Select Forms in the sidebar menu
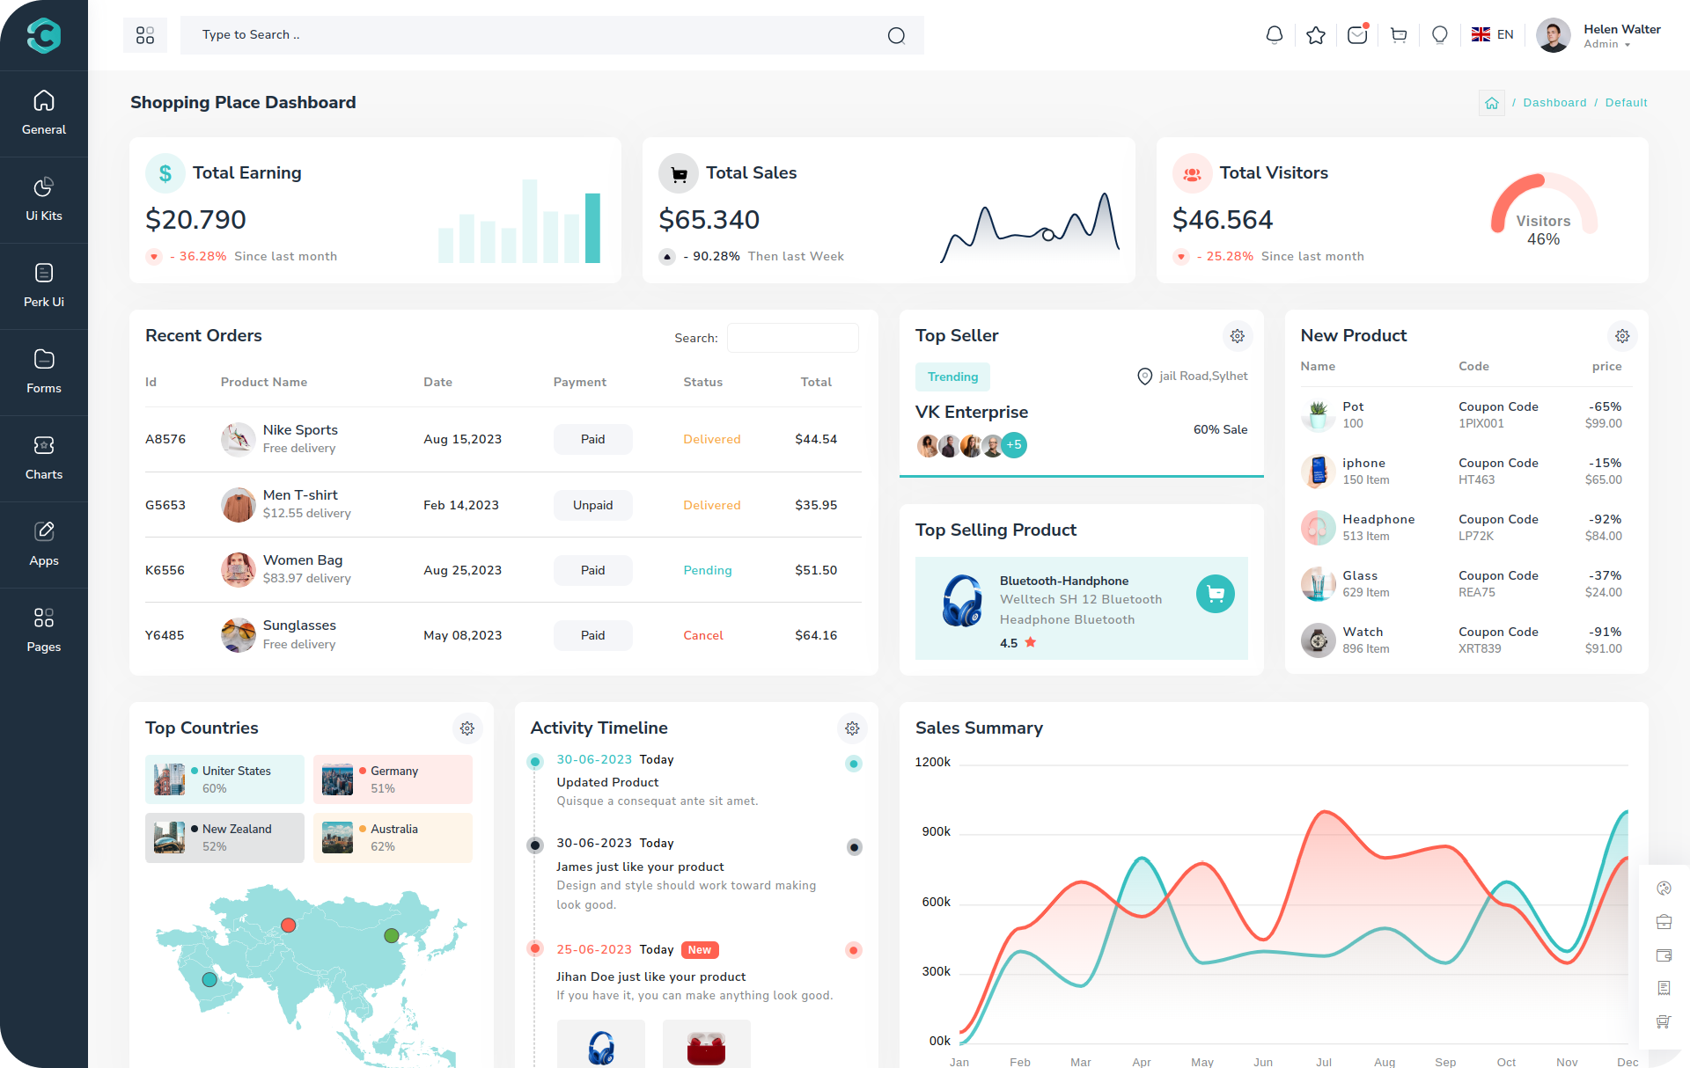Image resolution: width=1690 pixels, height=1068 pixels. point(44,371)
